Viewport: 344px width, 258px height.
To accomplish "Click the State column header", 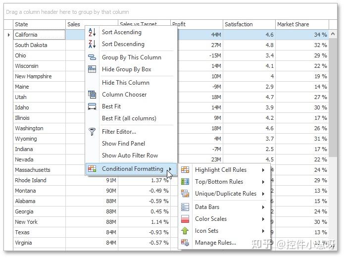I will 39,24.
